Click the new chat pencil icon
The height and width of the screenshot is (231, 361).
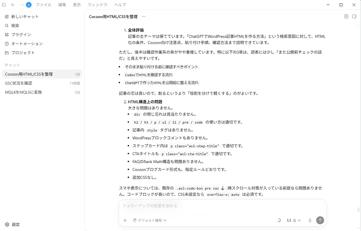click(x=7, y=17)
